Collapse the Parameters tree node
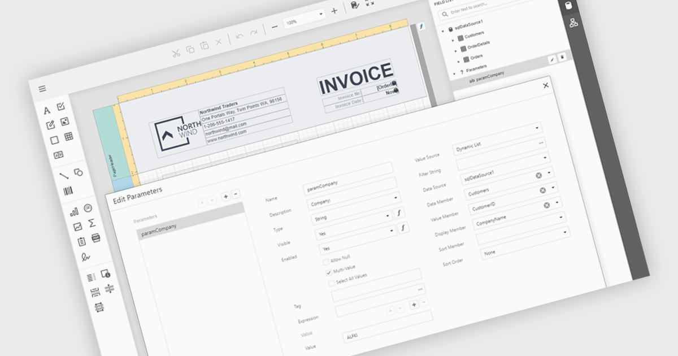Image resolution: width=678 pixels, height=356 pixels. 454,74
